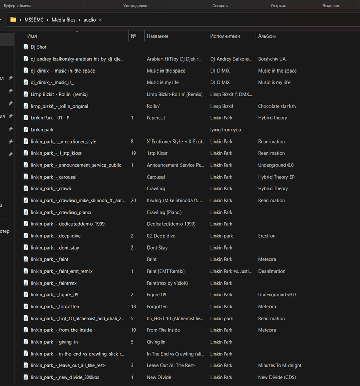This screenshot has width=360, height=386.
Task: Open the Буфер обмена ribbon group
Action: click(x=17, y=6)
